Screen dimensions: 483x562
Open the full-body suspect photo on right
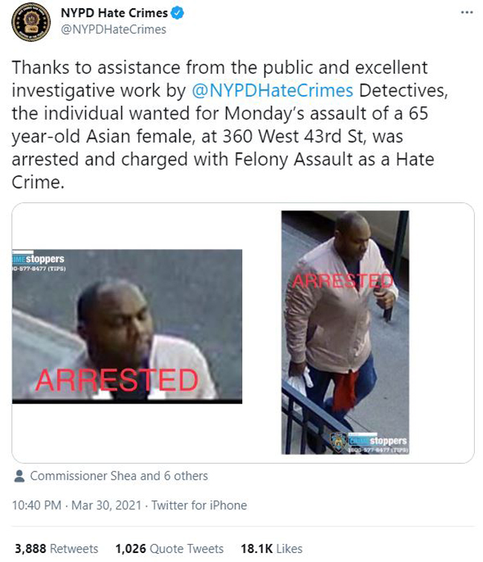click(345, 332)
